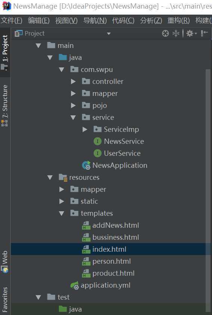Select the person.html file name
212x315 pixels.
coord(112,261)
